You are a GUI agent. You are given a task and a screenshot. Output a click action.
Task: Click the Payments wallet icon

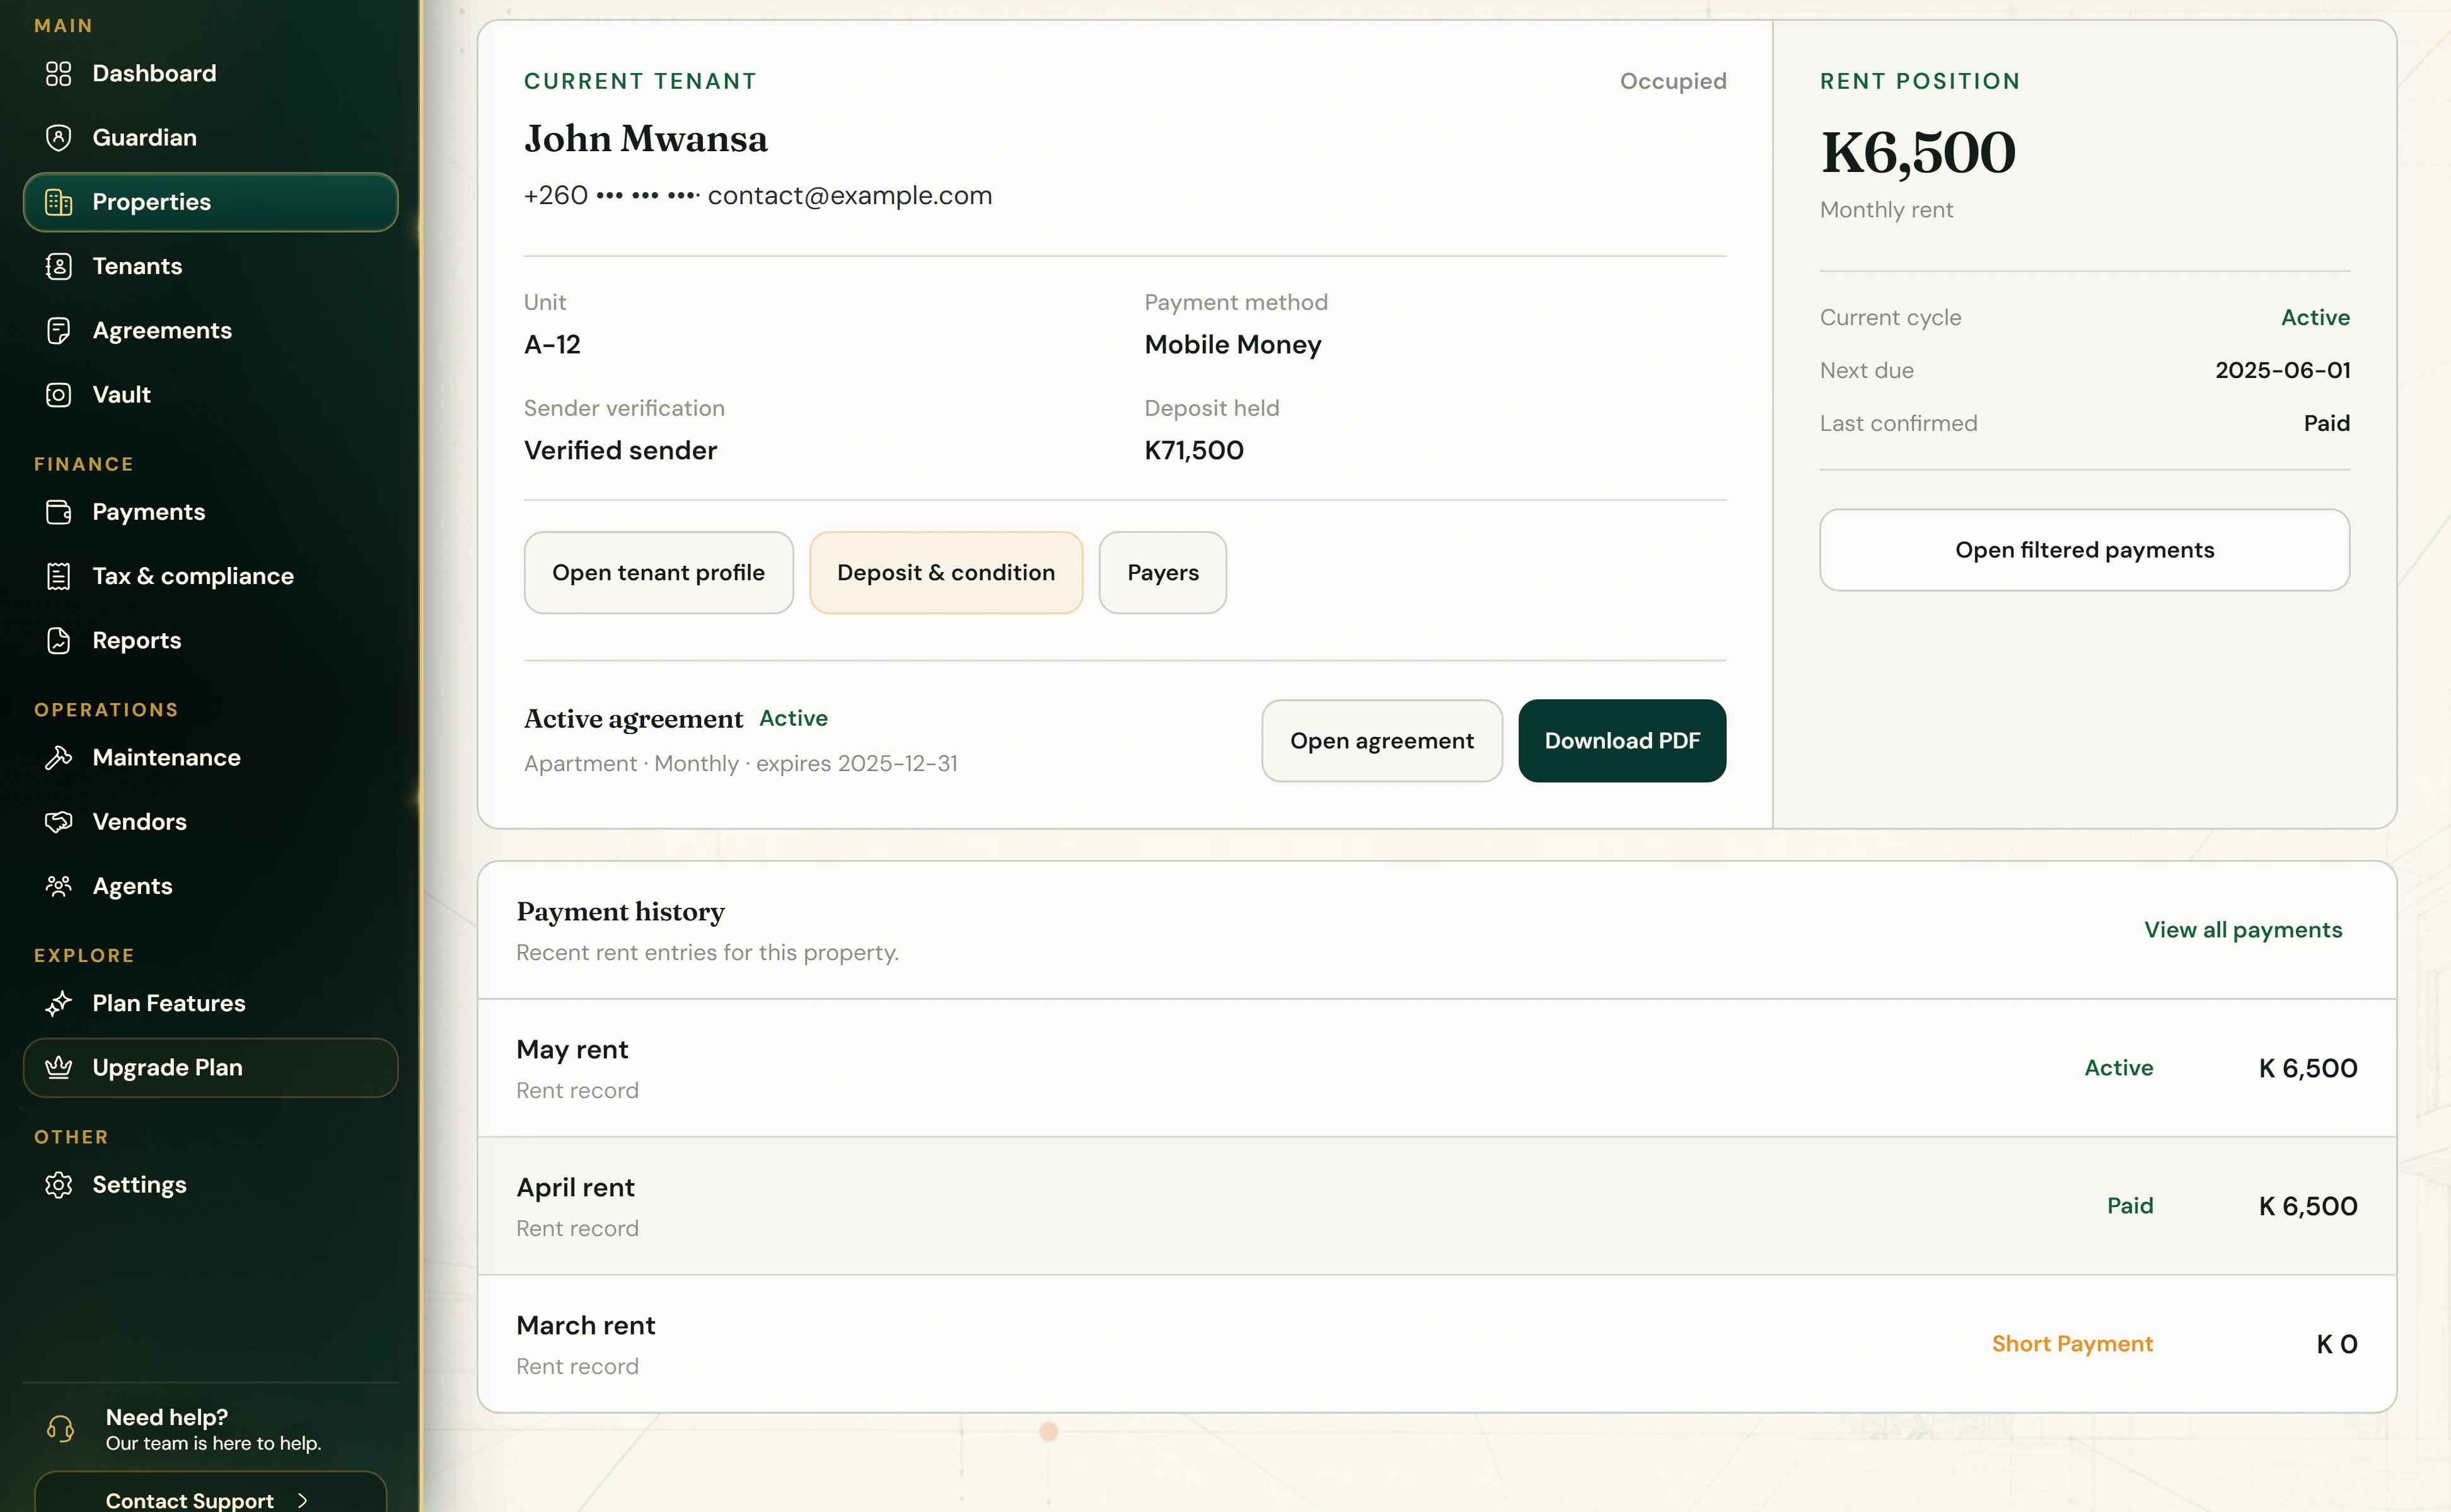pyautogui.click(x=59, y=512)
